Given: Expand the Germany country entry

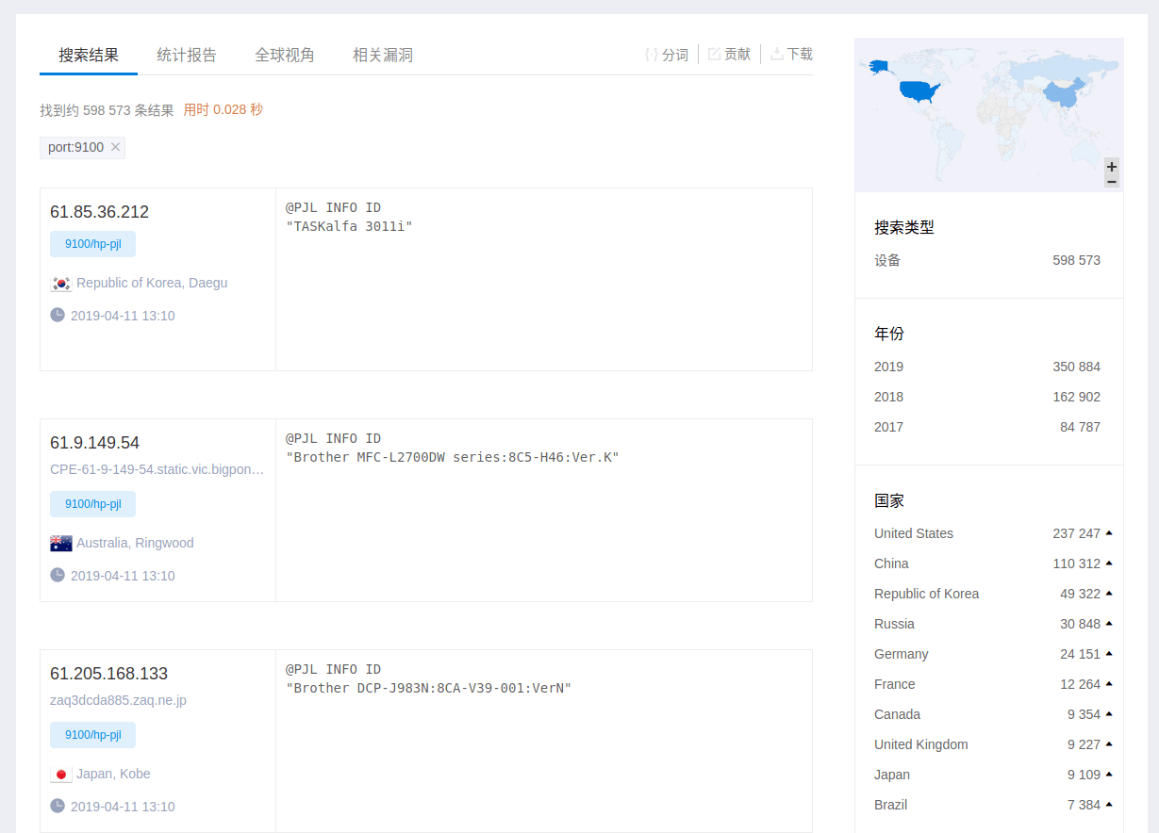Looking at the screenshot, I should click(x=1109, y=654).
